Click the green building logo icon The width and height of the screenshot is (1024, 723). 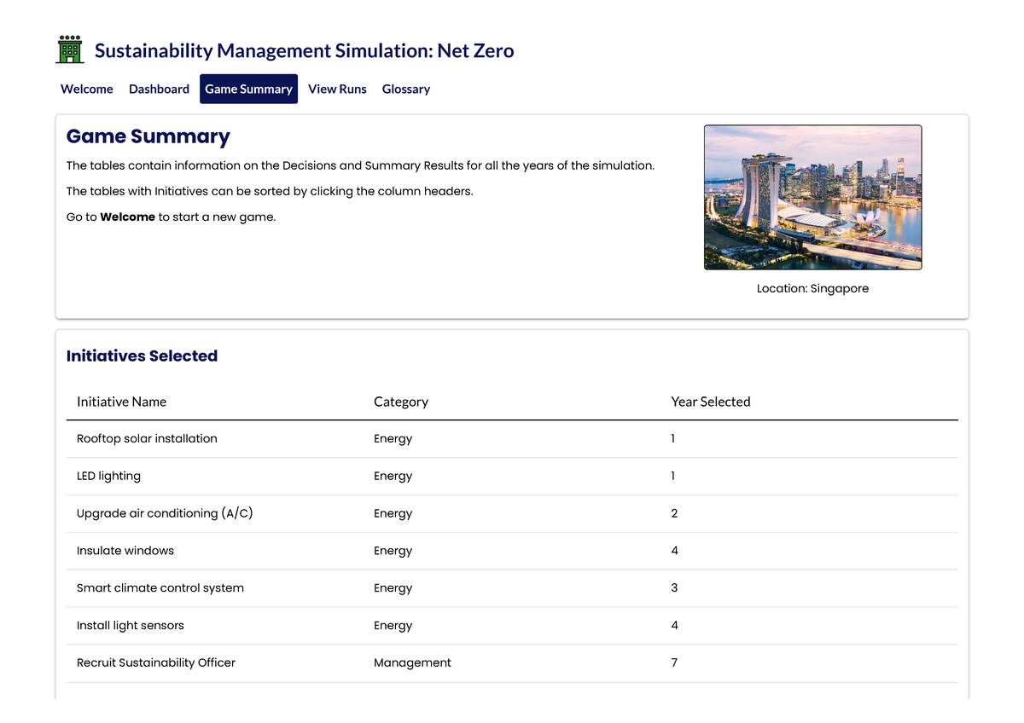(70, 49)
